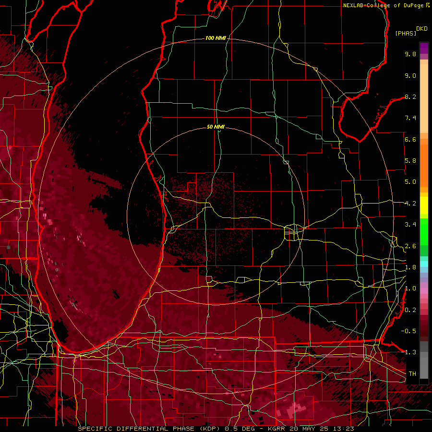Click the 2.6 scale value
This screenshot has width=432, height=432.
point(410,246)
